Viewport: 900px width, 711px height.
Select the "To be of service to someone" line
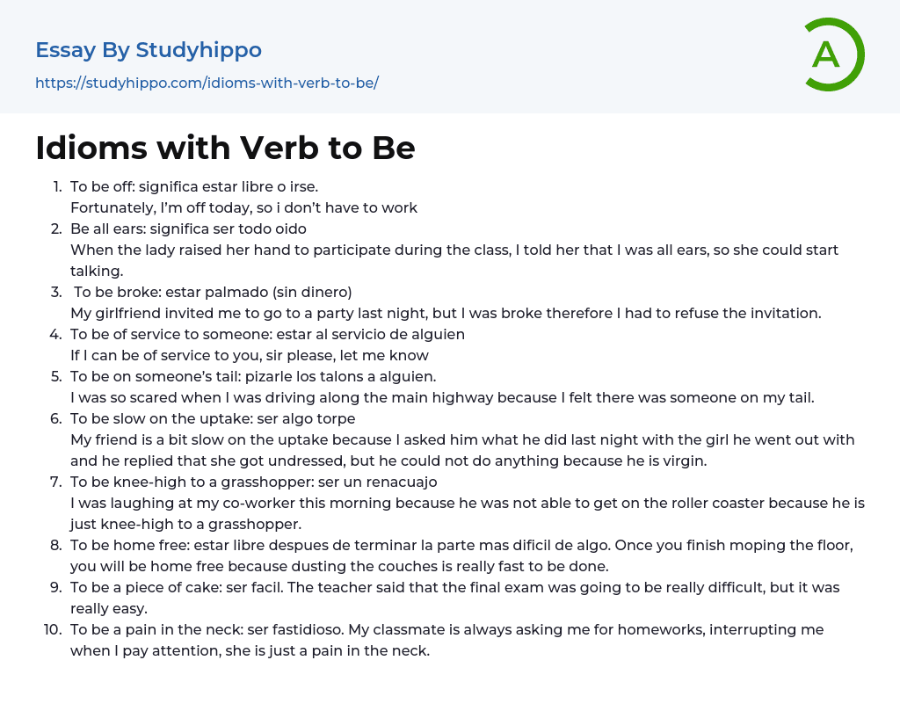267,334
